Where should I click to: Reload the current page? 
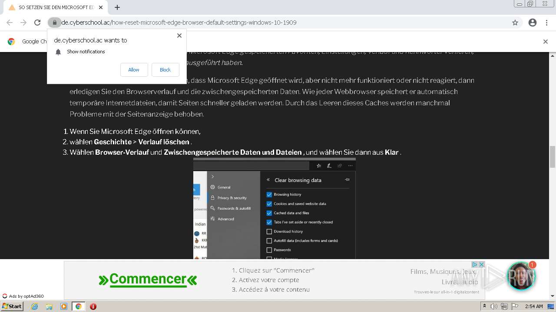pos(37,23)
